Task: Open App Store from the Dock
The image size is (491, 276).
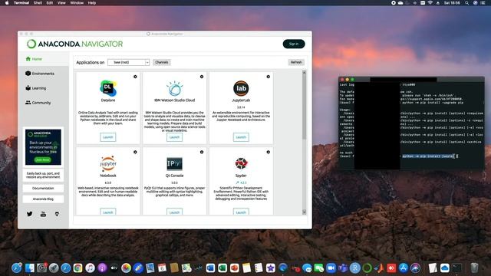Action: (x=404, y=268)
